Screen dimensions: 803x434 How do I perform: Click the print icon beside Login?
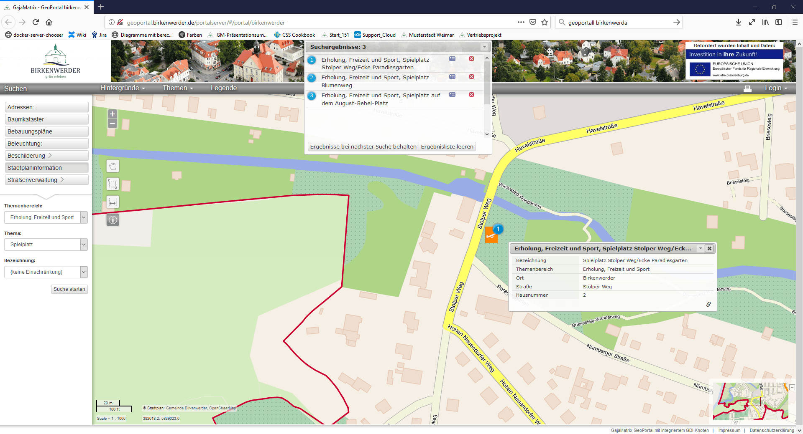coord(747,88)
